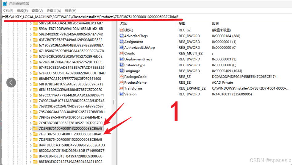Expand key 7D2F3875100F4080112000060BECB6AB
The height and width of the screenshot is (165, 292).
[31, 134]
